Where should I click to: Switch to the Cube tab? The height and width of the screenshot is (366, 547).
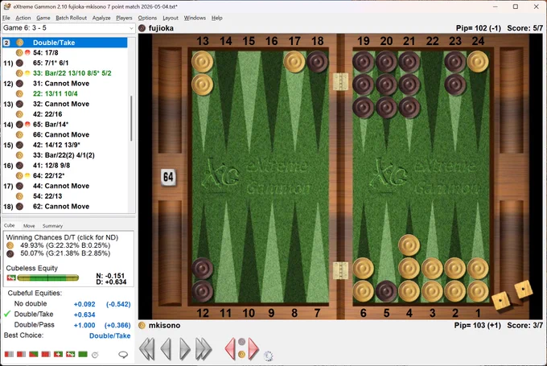(x=10, y=225)
